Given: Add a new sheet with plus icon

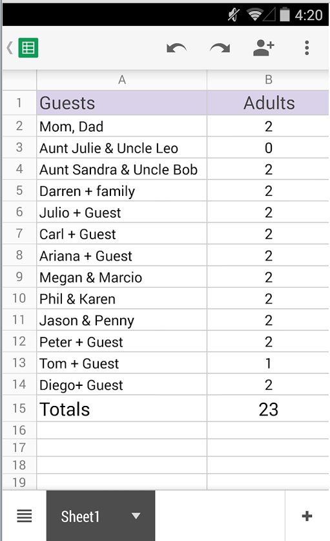Looking at the screenshot, I should click(x=307, y=516).
